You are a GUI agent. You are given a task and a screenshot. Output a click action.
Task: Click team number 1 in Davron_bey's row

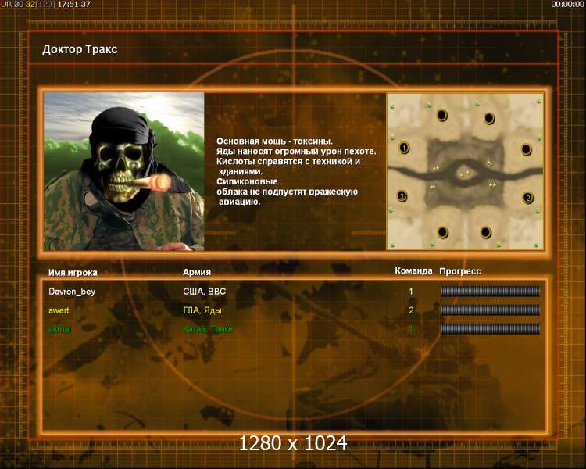click(x=411, y=292)
